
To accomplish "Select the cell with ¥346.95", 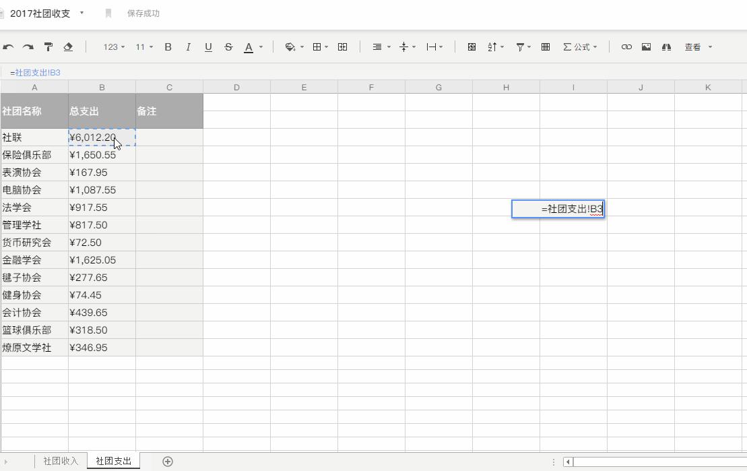I will click(x=102, y=348).
